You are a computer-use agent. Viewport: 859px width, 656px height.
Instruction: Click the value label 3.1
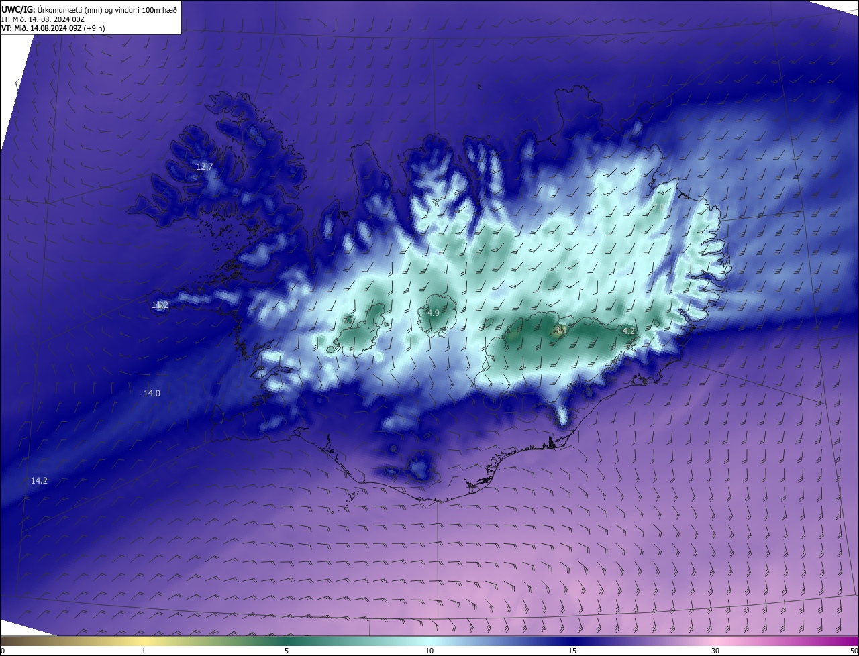tap(561, 330)
